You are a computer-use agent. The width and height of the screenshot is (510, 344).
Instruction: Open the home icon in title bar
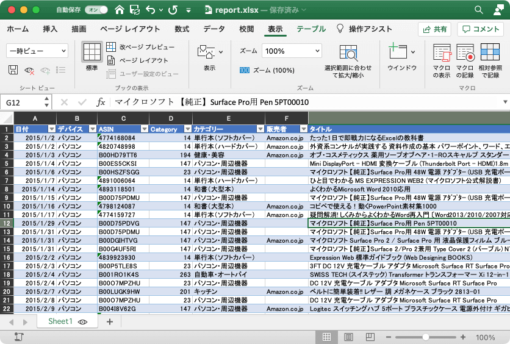(120, 10)
